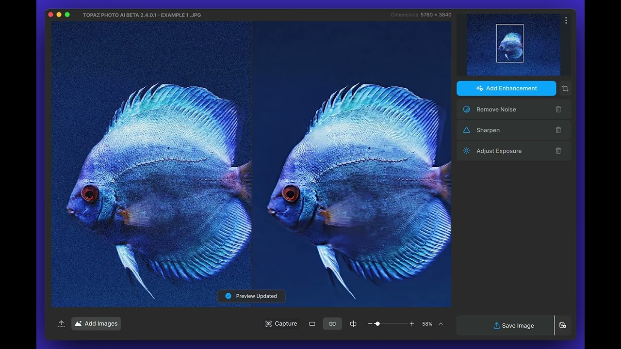Click the zoom slider handle
Image resolution: width=621 pixels, height=349 pixels.
point(377,324)
